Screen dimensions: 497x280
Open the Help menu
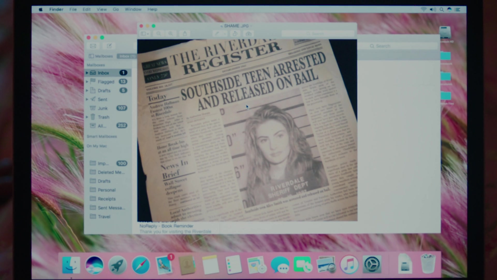(152, 9)
